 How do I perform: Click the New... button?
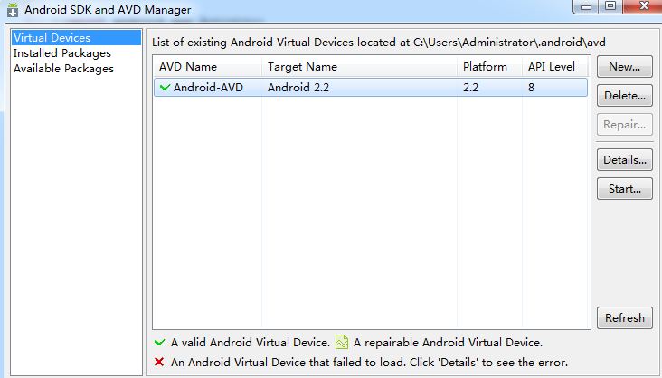coord(624,67)
